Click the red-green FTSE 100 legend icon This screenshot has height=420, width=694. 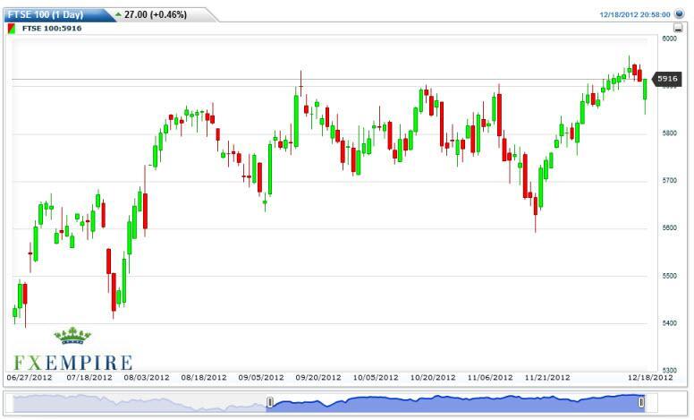pos(12,29)
